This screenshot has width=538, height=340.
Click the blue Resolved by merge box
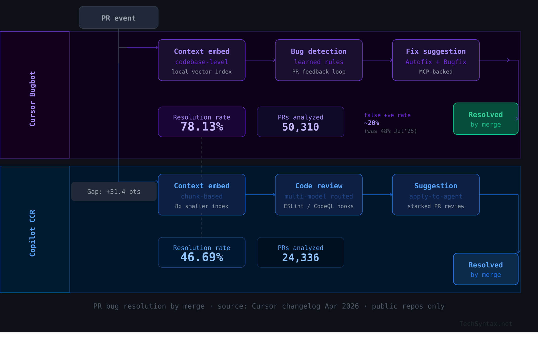click(485, 269)
